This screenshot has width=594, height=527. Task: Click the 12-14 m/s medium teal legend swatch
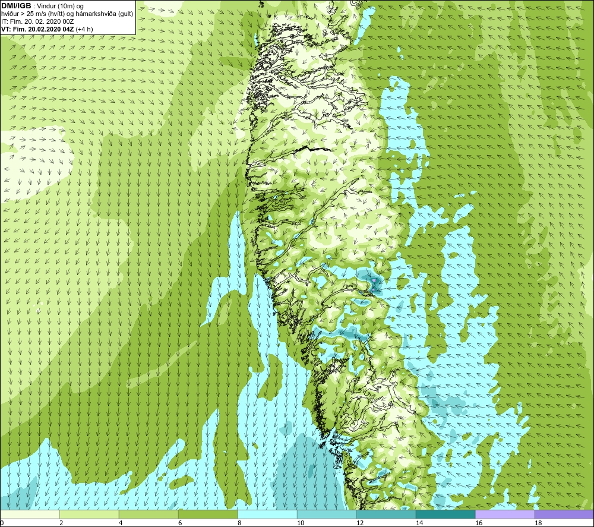pyautogui.click(x=386, y=514)
